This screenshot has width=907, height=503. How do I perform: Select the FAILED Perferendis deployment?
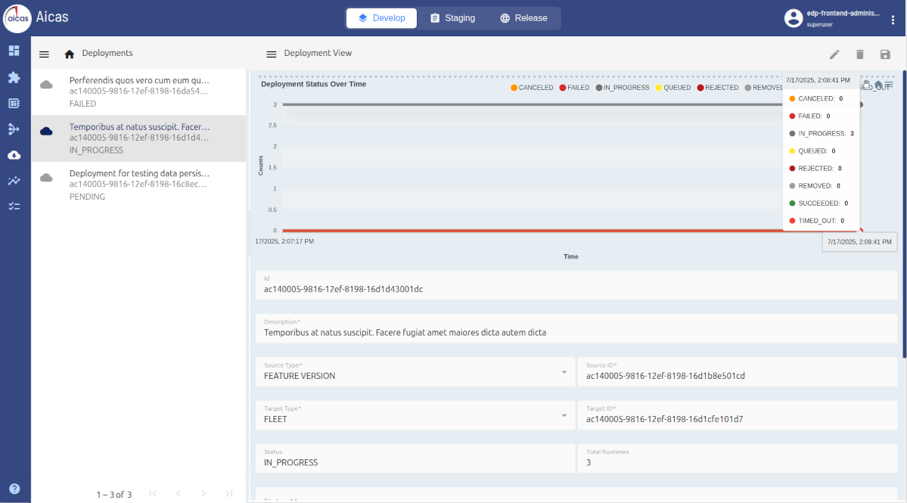139,92
